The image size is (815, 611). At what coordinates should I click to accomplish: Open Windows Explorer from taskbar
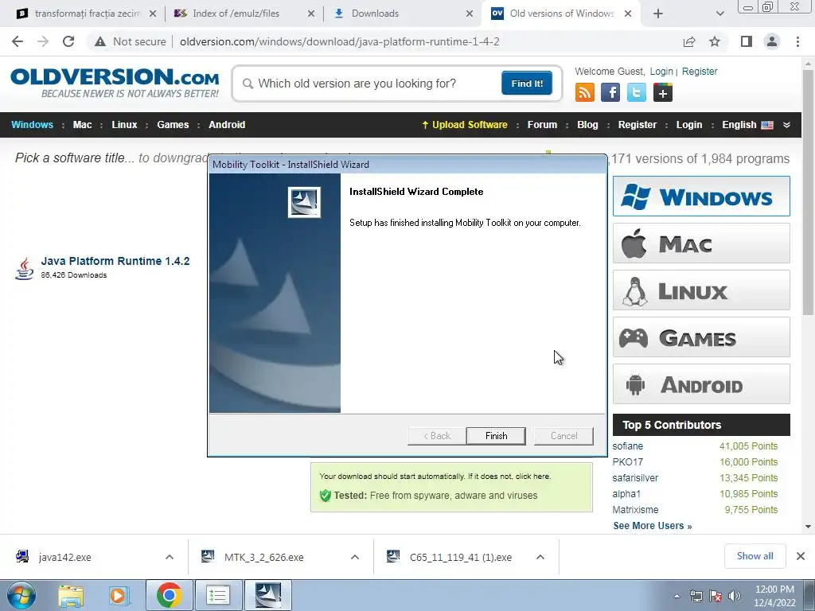(x=70, y=595)
